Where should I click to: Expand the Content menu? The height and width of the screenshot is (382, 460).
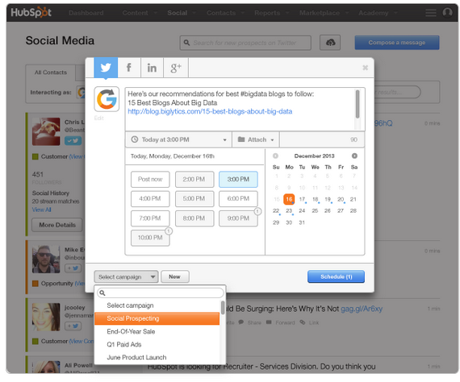[140, 13]
